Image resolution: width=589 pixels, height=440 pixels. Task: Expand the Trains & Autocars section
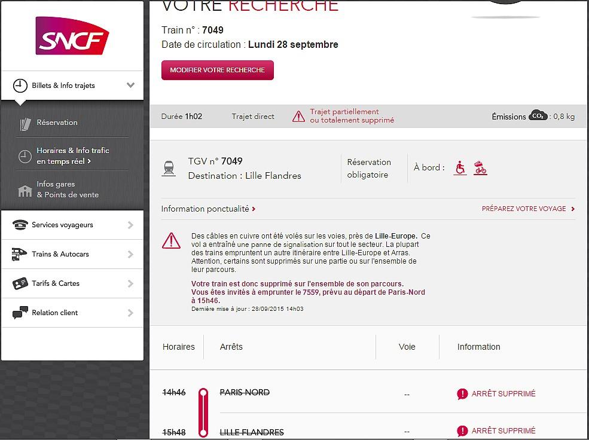[x=130, y=255]
